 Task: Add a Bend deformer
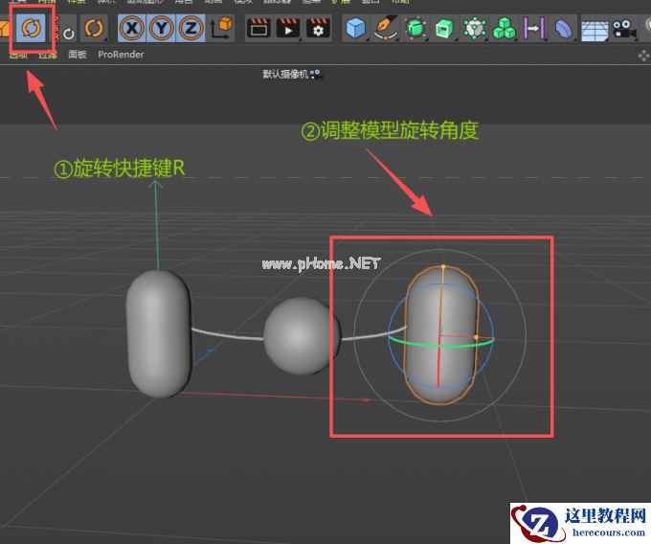coord(563,29)
